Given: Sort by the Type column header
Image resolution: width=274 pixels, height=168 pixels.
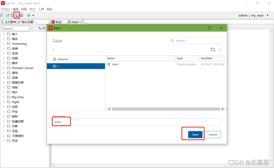Looking at the screenshot, I should click(x=187, y=58).
